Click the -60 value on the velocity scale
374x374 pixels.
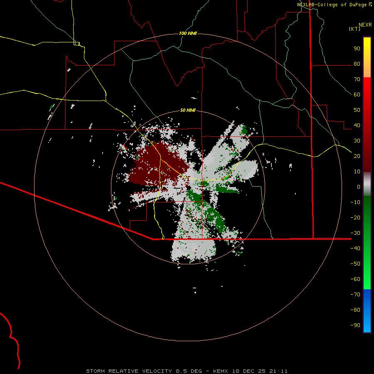pos(355,279)
